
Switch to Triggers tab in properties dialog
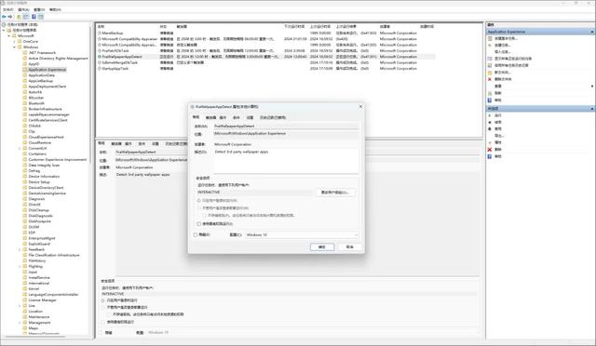(210, 117)
